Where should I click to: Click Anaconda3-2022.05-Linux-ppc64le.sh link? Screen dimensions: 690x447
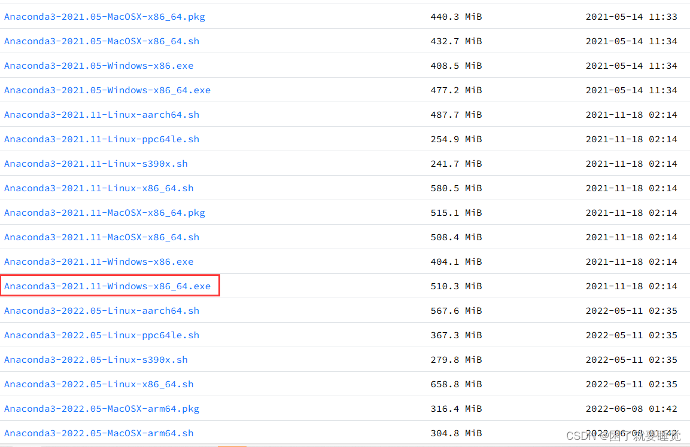[x=102, y=335]
